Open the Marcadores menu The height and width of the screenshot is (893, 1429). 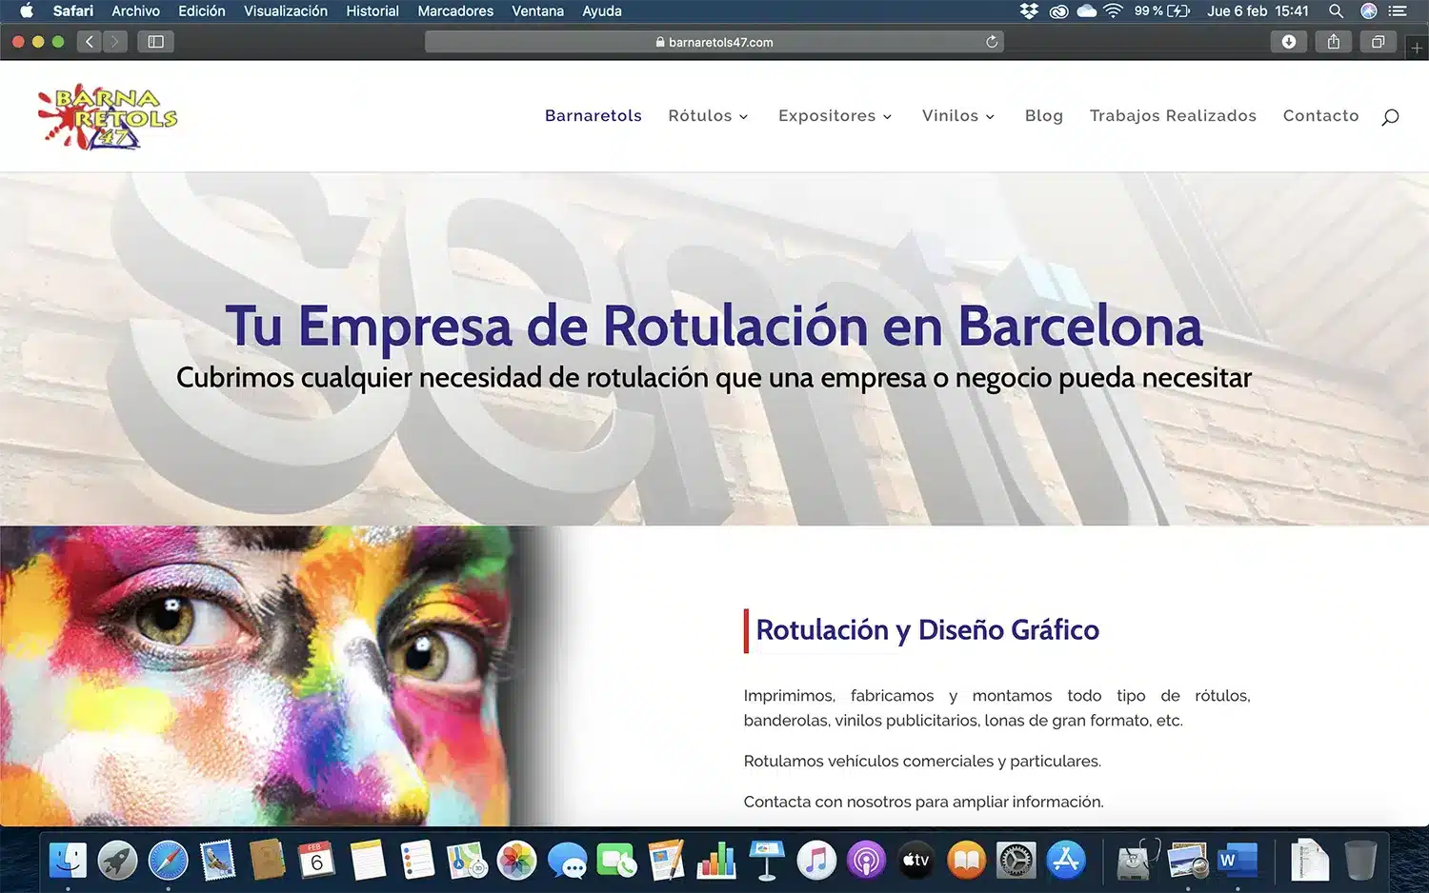tap(455, 11)
